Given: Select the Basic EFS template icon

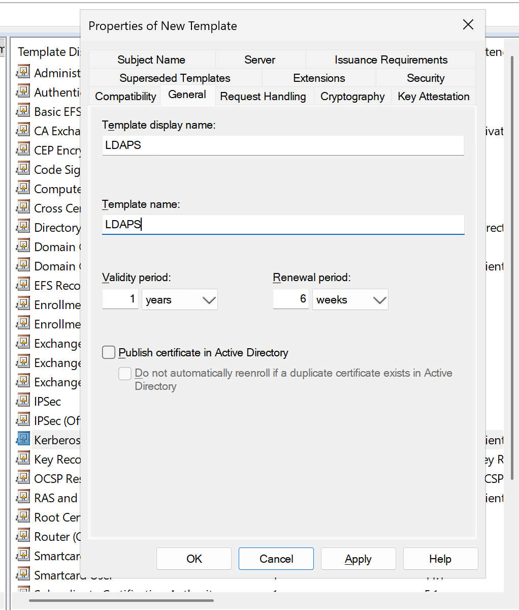Looking at the screenshot, I should [23, 111].
